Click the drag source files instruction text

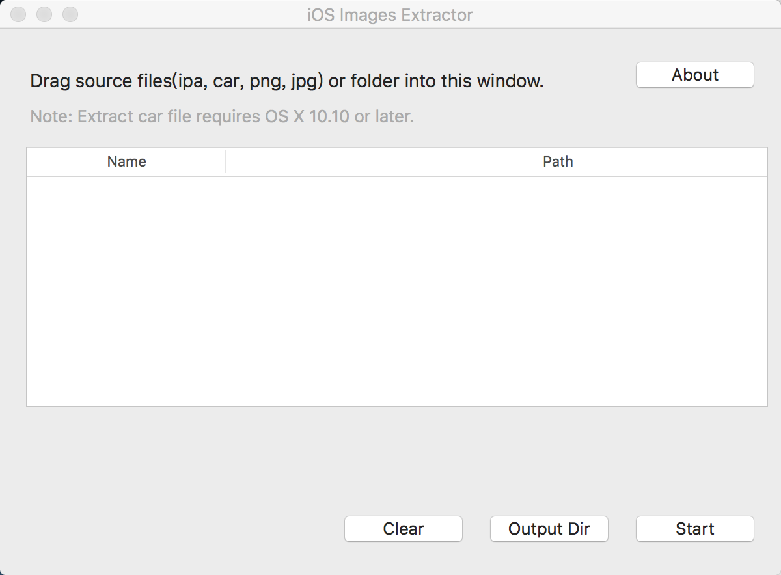[287, 81]
